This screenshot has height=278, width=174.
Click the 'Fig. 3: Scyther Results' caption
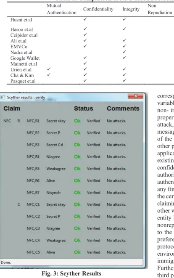point(71,273)
